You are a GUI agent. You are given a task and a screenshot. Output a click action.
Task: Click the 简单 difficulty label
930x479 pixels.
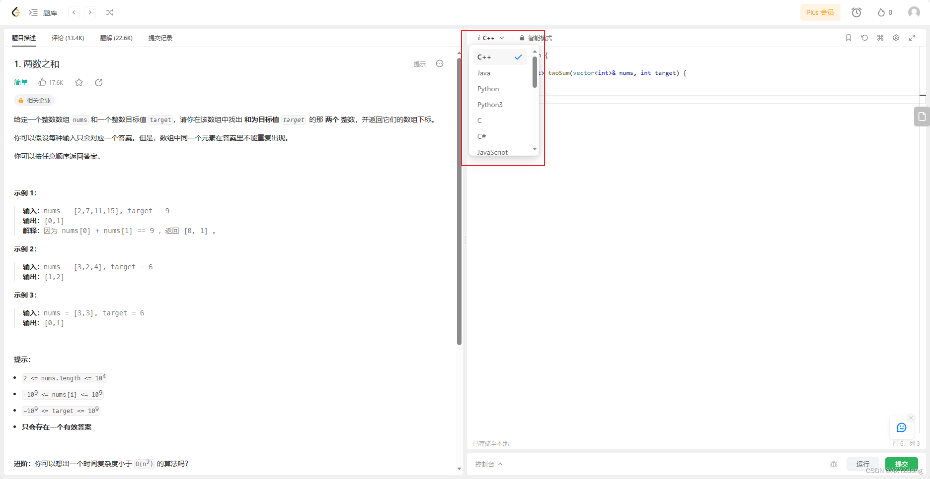click(x=21, y=82)
